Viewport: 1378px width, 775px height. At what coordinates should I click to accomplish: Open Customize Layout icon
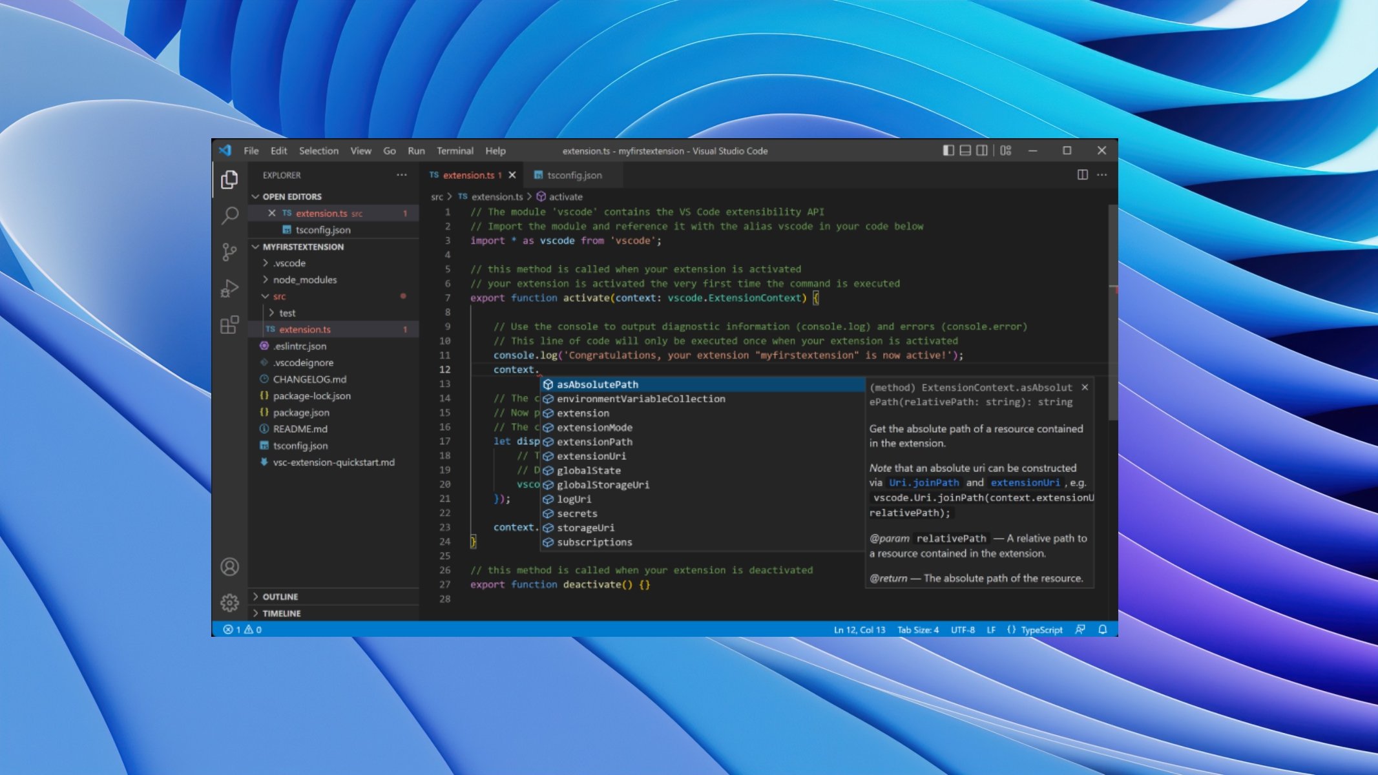1006,150
